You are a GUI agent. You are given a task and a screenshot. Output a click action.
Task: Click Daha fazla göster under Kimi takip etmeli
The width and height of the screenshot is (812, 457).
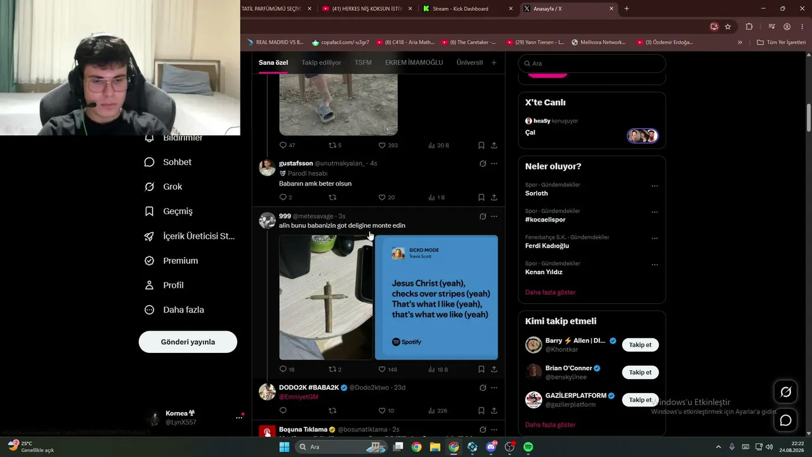(551, 425)
